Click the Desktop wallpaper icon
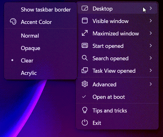Image resolution: width=163 pixels, height=137 pixels. coord(85,8)
